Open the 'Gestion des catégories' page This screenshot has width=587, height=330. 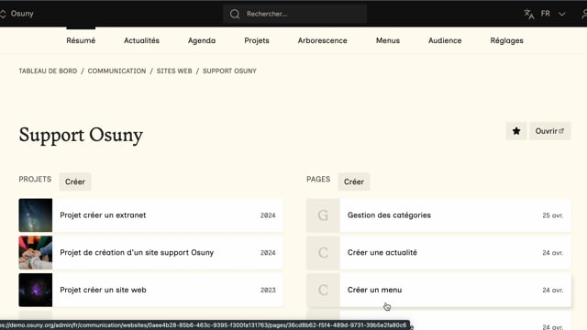coord(389,215)
